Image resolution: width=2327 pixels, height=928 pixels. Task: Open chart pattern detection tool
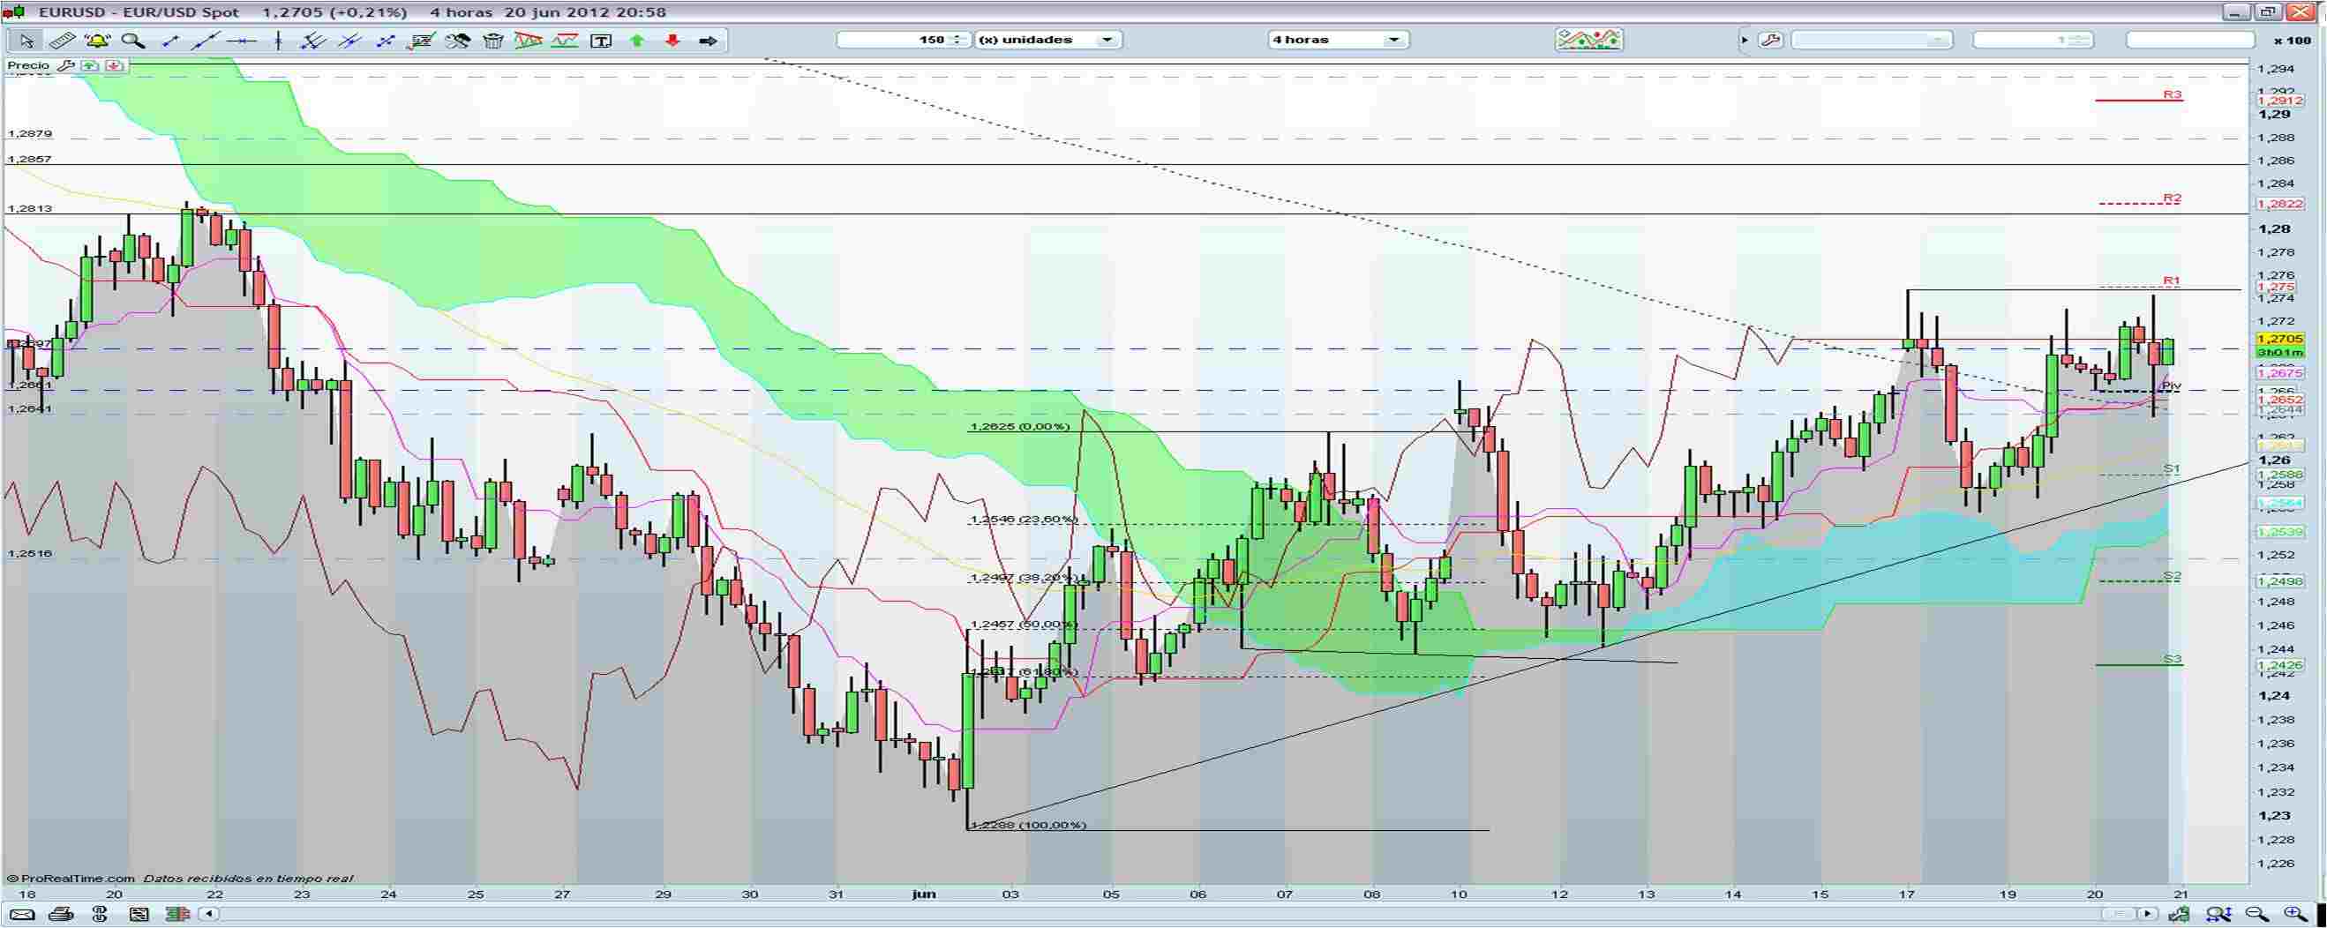click(530, 41)
